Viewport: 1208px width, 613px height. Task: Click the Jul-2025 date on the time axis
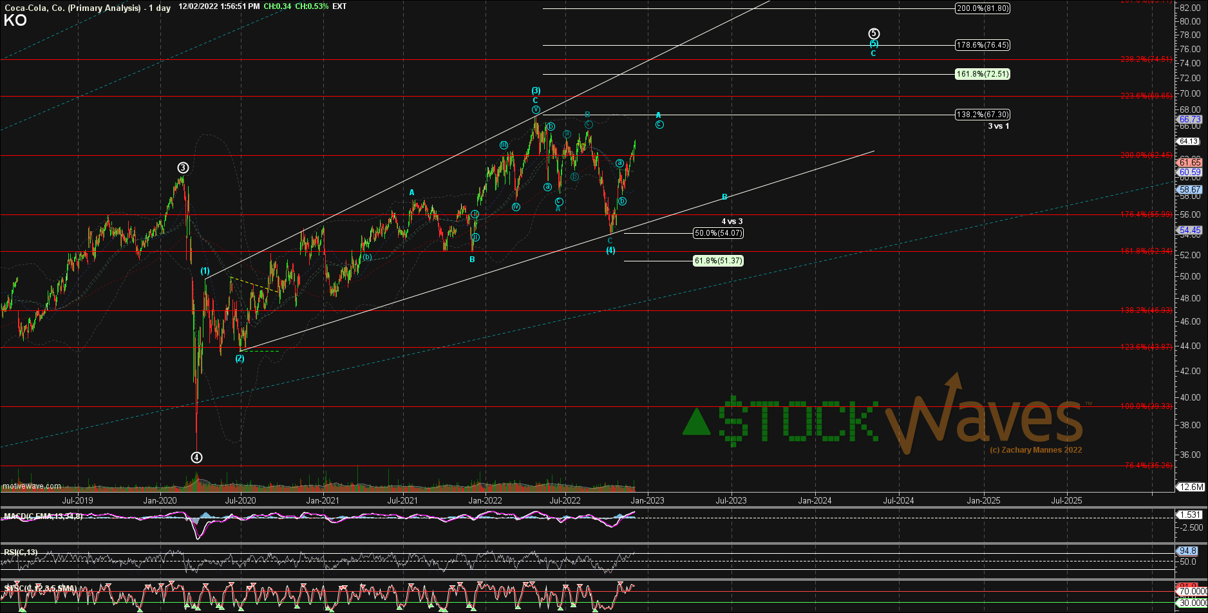tap(1066, 500)
